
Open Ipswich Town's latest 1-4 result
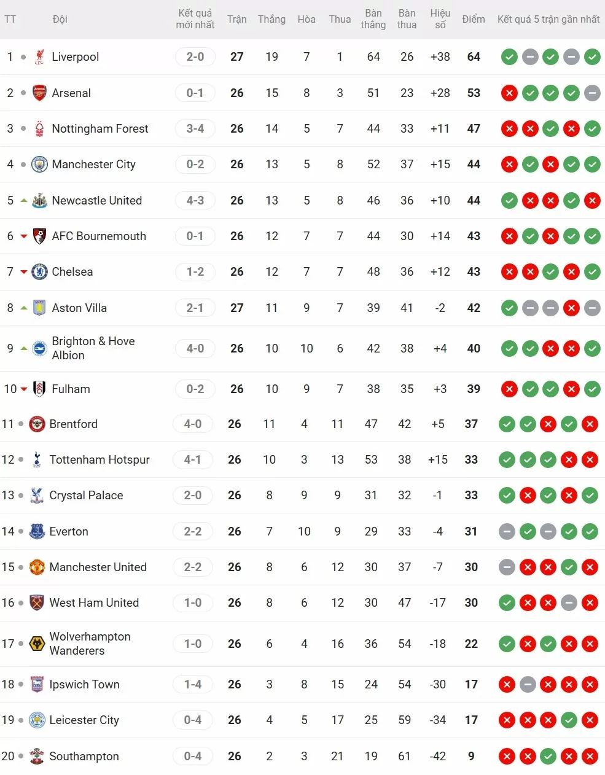(192, 684)
